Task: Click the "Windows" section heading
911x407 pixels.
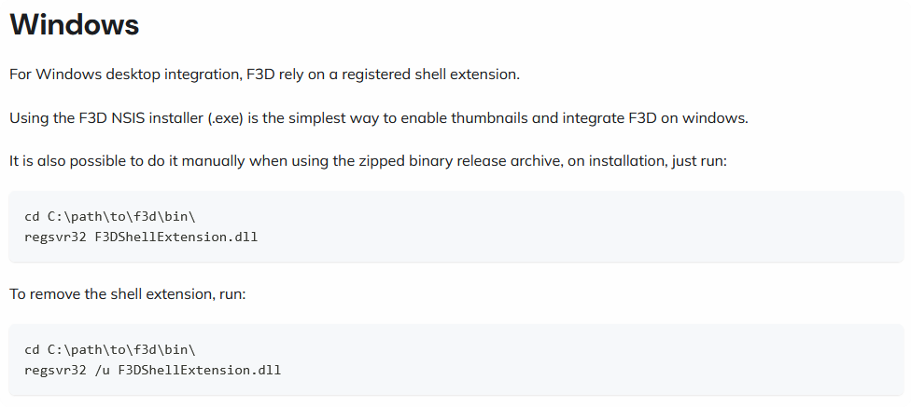Action: coord(75,26)
